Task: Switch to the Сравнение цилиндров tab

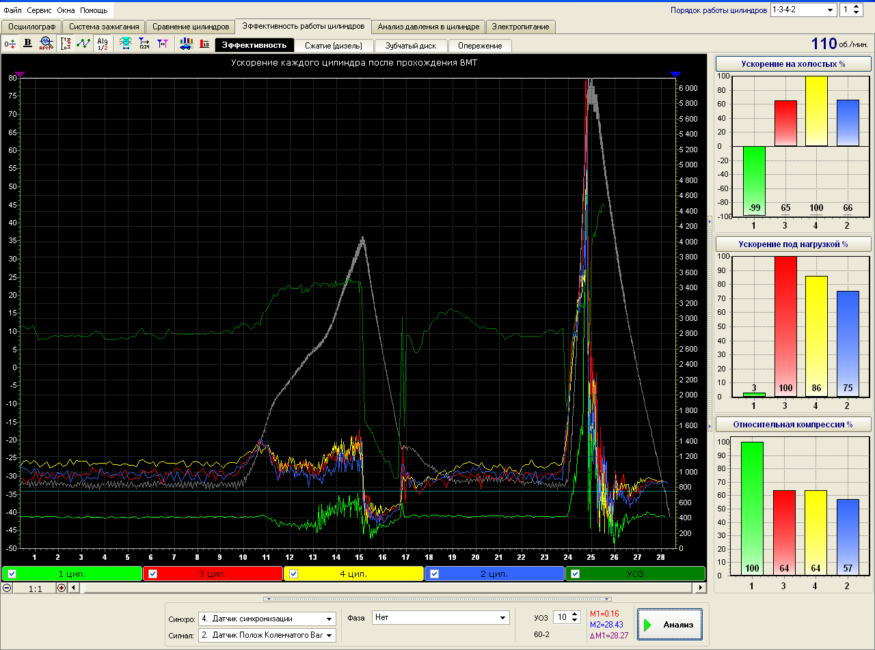Action: (190, 27)
